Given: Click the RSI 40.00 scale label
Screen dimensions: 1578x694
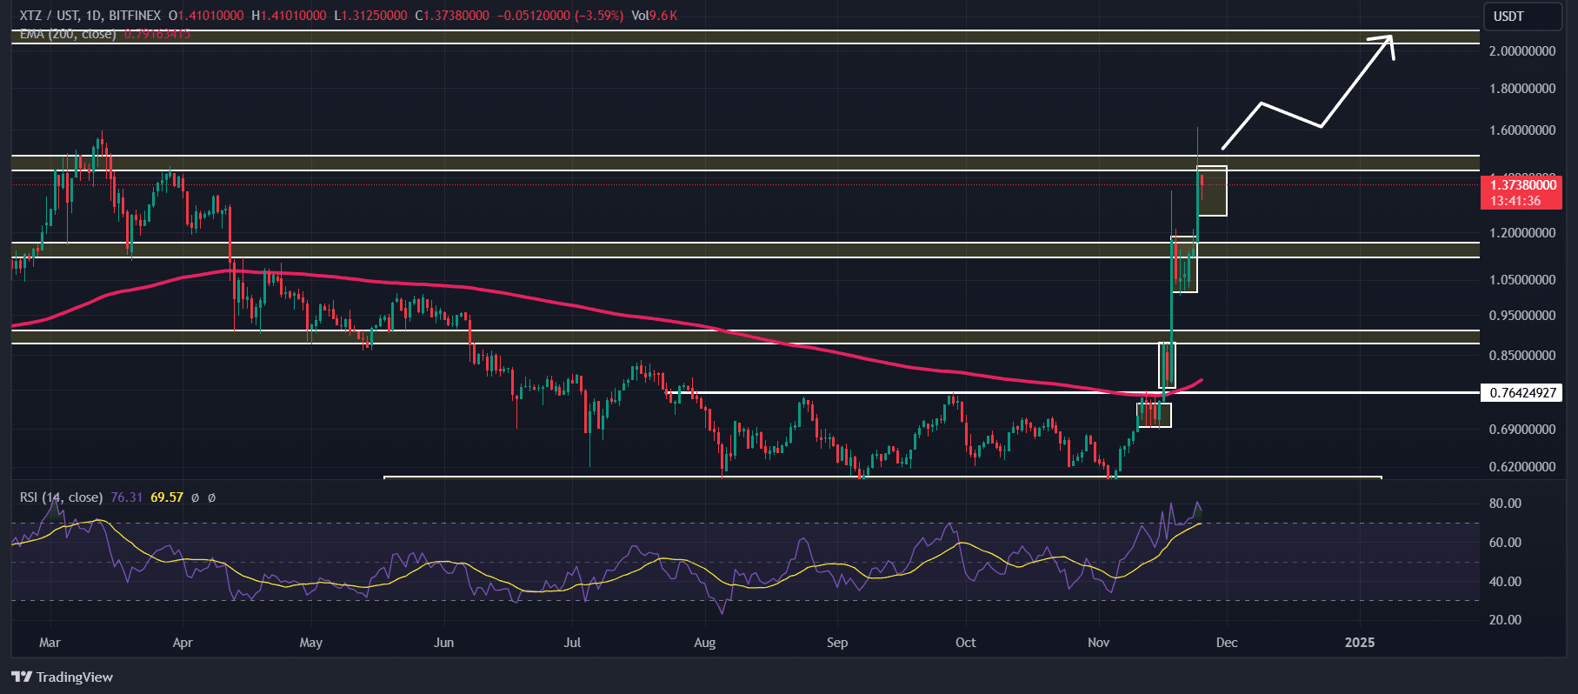Looking at the screenshot, I should click(1505, 582).
